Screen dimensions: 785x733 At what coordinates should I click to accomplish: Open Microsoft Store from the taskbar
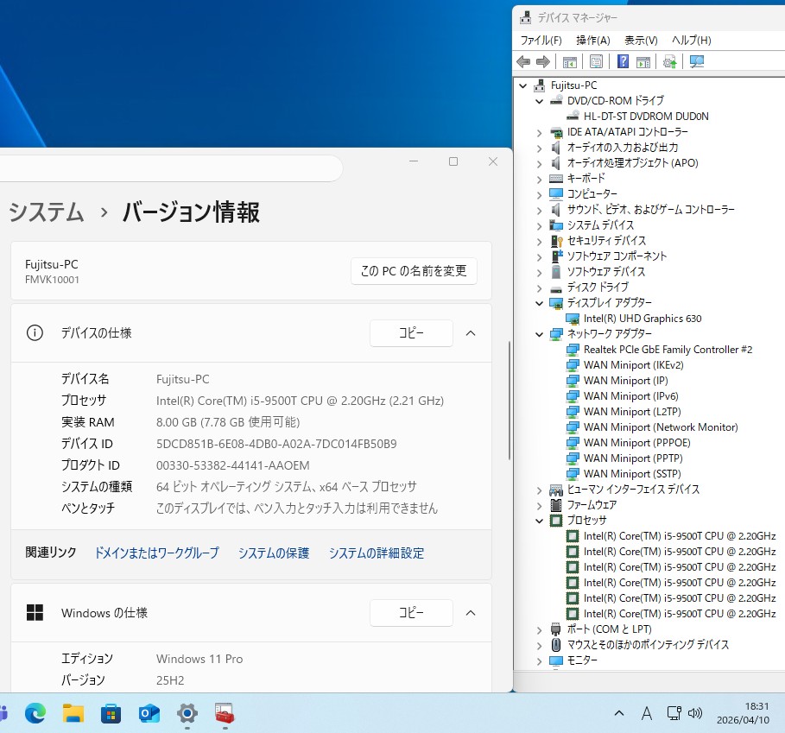111,713
